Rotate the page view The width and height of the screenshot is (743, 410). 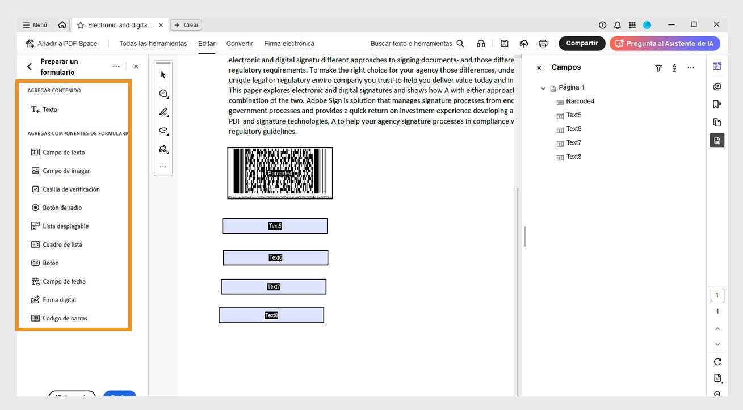(717, 362)
